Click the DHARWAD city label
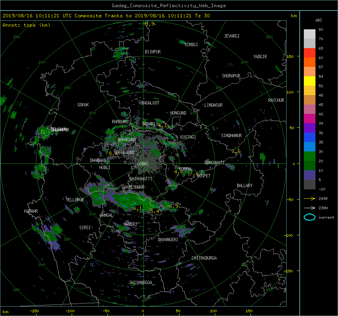 coord(98,160)
